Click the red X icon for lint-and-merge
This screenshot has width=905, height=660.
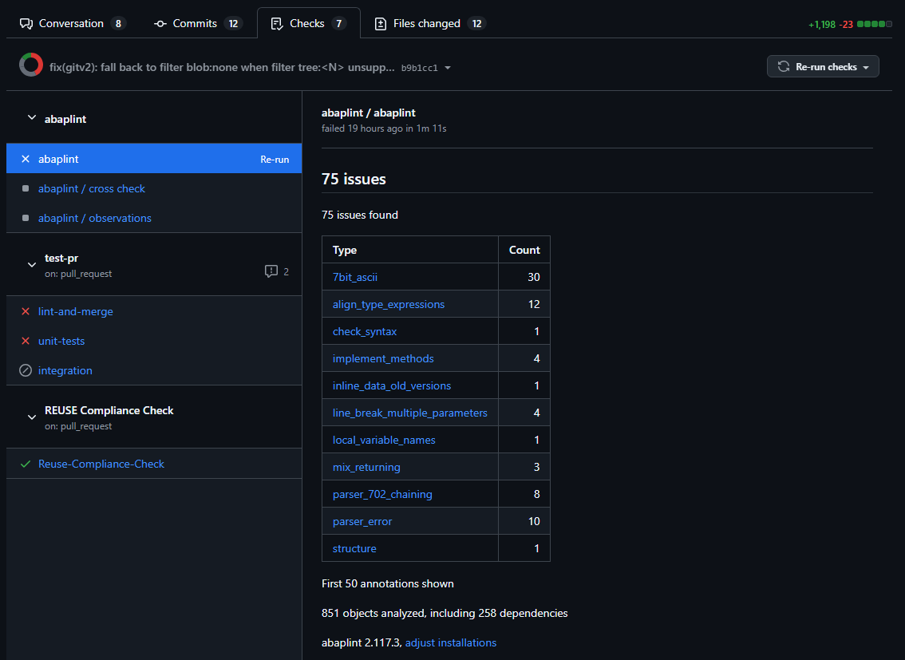26,311
